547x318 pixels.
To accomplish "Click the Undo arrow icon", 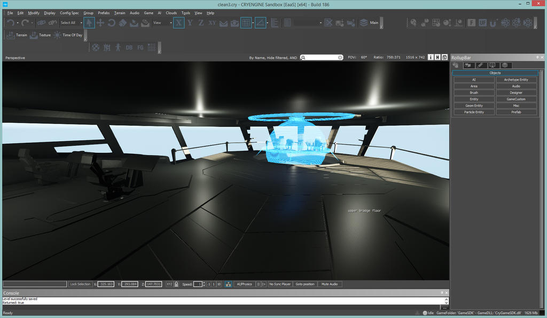I will [11, 23].
